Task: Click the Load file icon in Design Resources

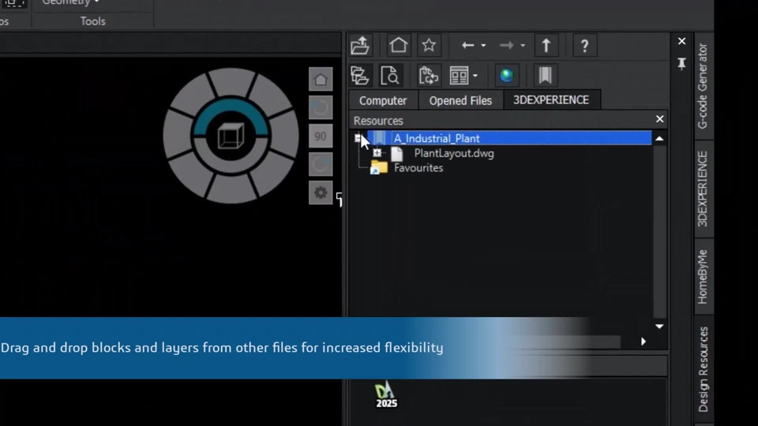Action: pos(360,46)
